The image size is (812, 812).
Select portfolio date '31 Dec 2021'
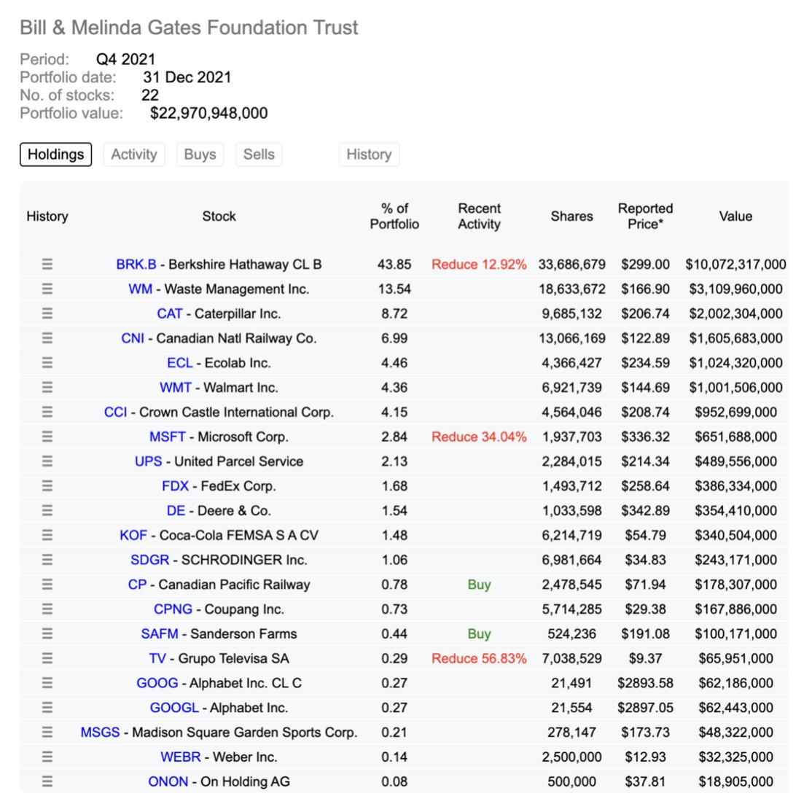187,77
